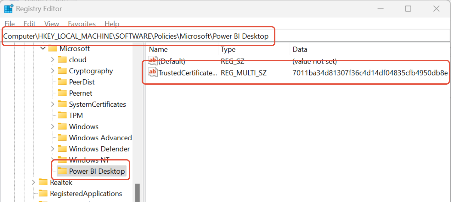Select the TPM tree key
The width and height of the screenshot is (451, 202).
point(76,116)
